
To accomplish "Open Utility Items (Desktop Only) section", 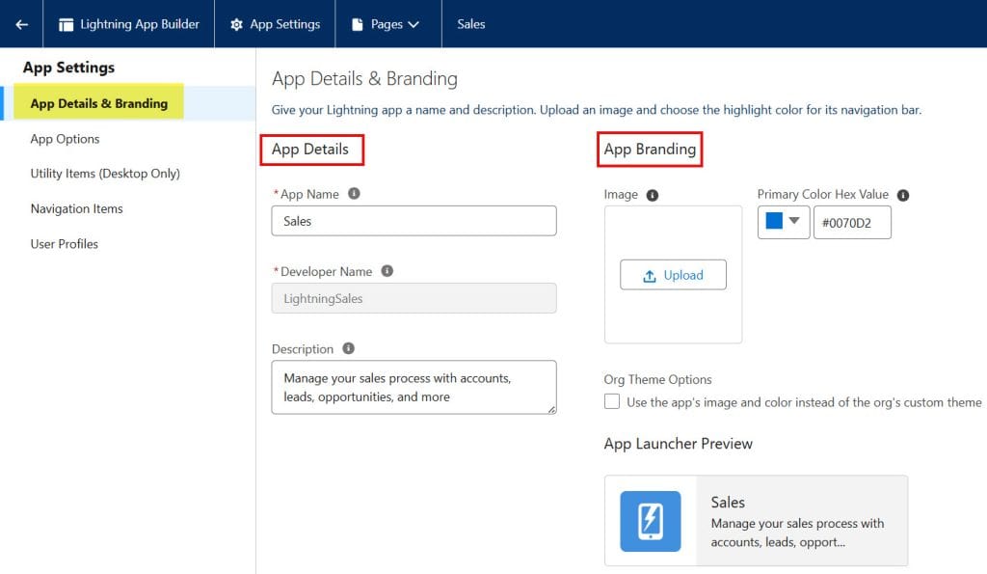I will tap(105, 174).
